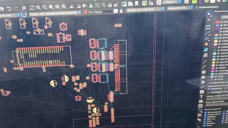Select the Draw Rectangle tool
Image resolution: width=228 pixels, height=128 pixels.
point(204,72)
